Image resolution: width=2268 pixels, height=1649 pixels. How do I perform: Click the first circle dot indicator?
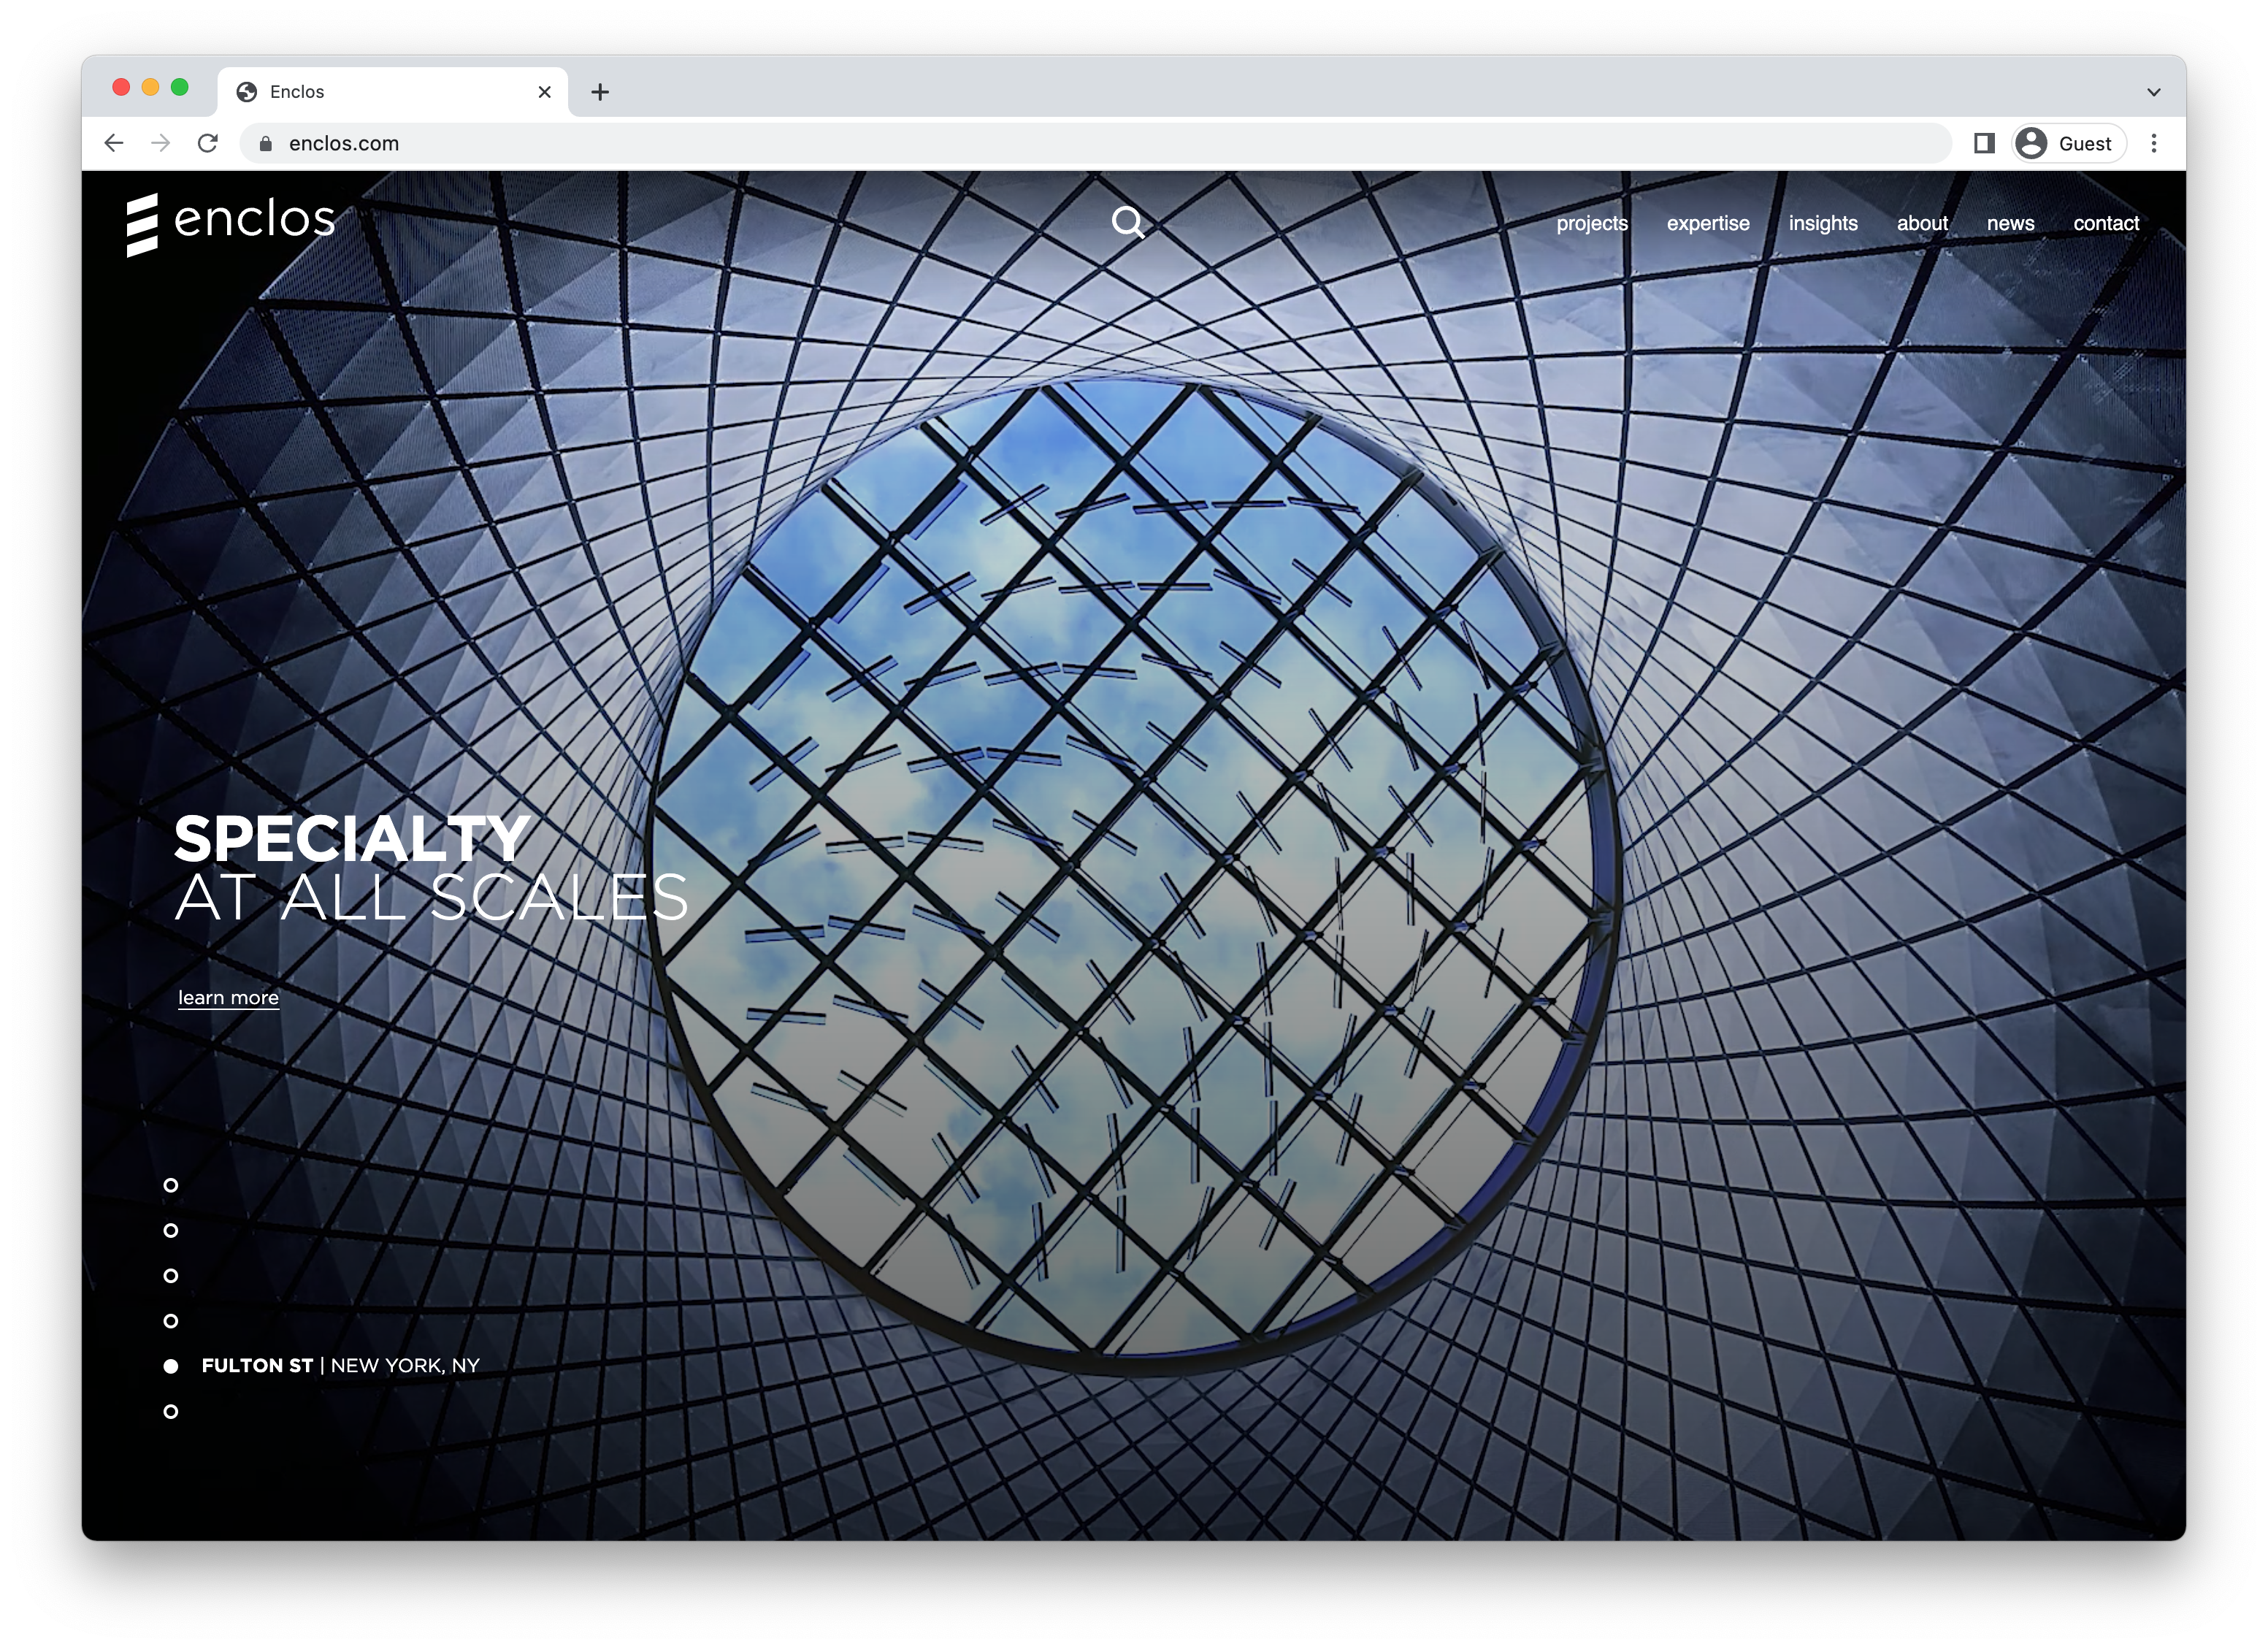[x=171, y=1184]
